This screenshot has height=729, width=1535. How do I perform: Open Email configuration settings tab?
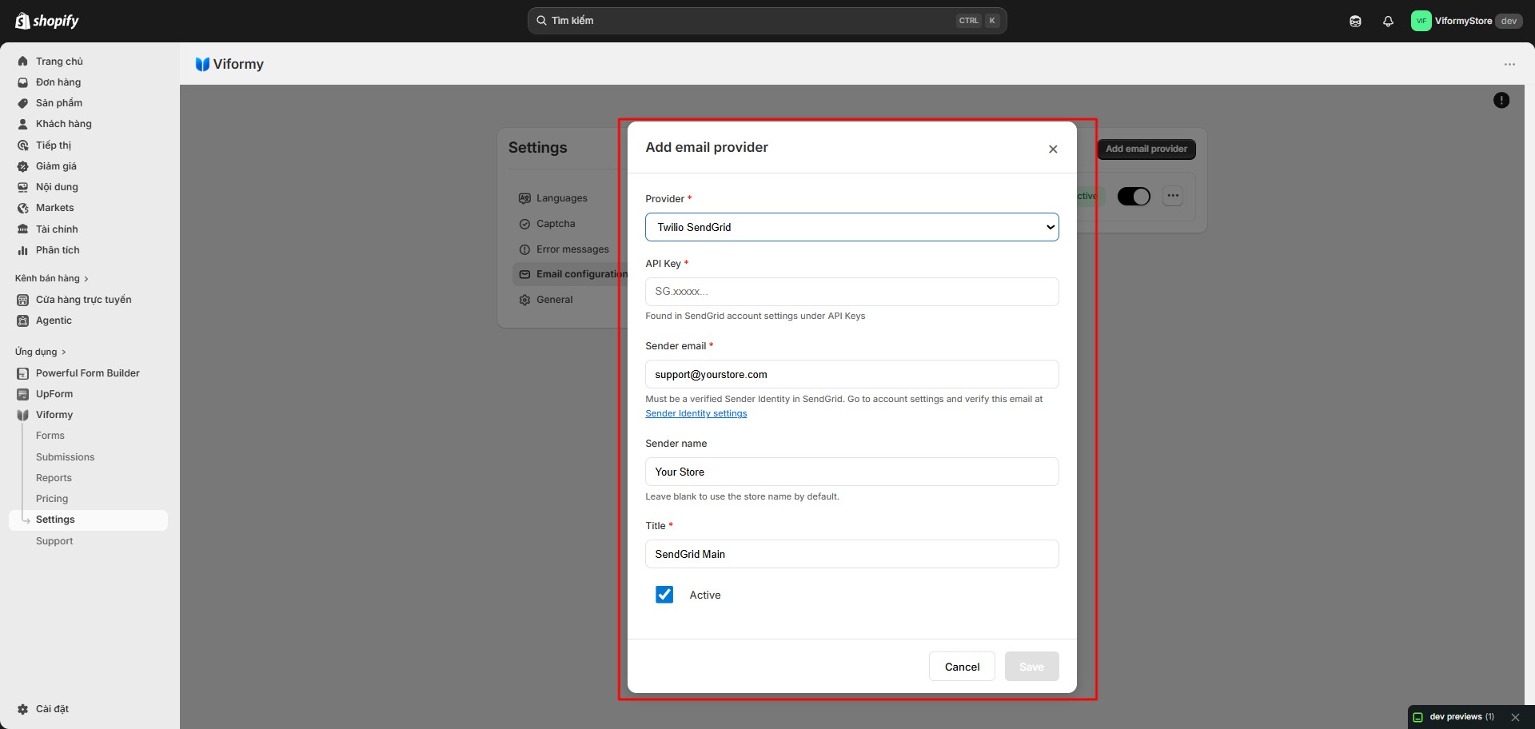tap(571, 274)
